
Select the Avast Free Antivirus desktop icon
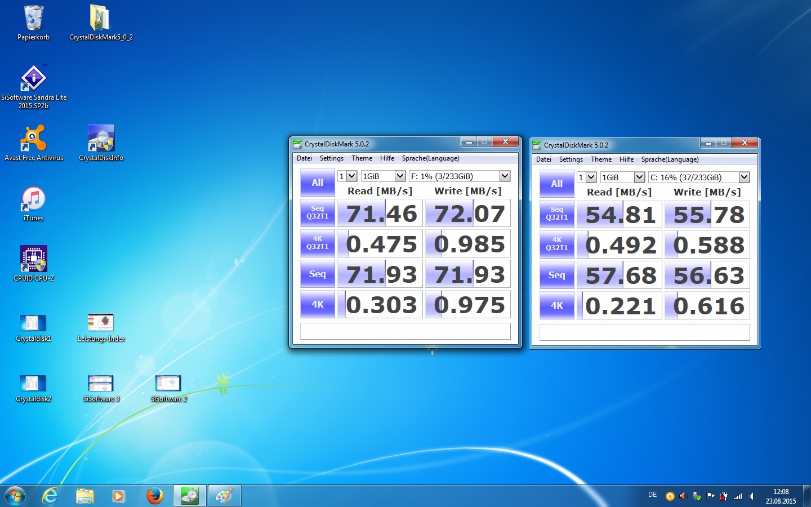[33, 143]
